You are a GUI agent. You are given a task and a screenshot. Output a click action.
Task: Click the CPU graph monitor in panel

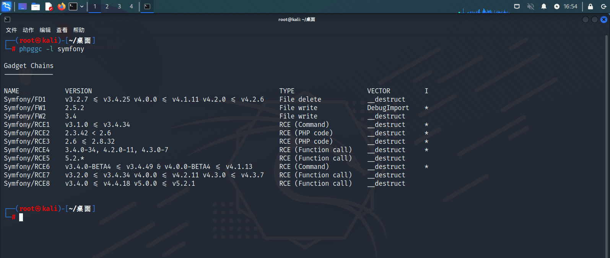click(484, 9)
